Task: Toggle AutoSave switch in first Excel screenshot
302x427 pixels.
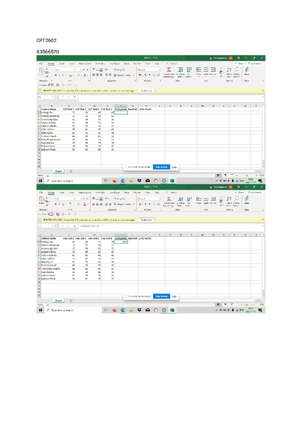Action: coord(51,85)
